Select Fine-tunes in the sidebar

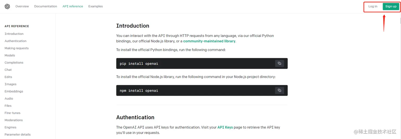pos(12,113)
